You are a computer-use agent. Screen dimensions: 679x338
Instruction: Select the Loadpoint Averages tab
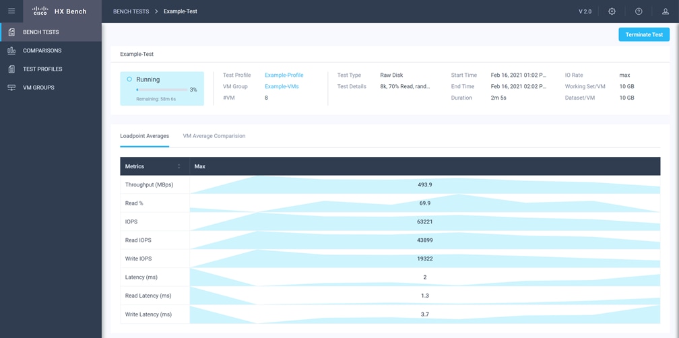click(x=145, y=136)
